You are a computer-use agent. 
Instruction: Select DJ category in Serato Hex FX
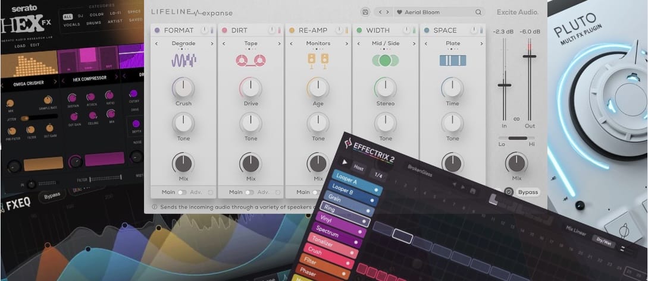click(x=80, y=15)
